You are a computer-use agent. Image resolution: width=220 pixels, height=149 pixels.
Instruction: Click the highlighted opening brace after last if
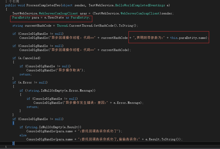pyautogui.click(x=13, y=123)
